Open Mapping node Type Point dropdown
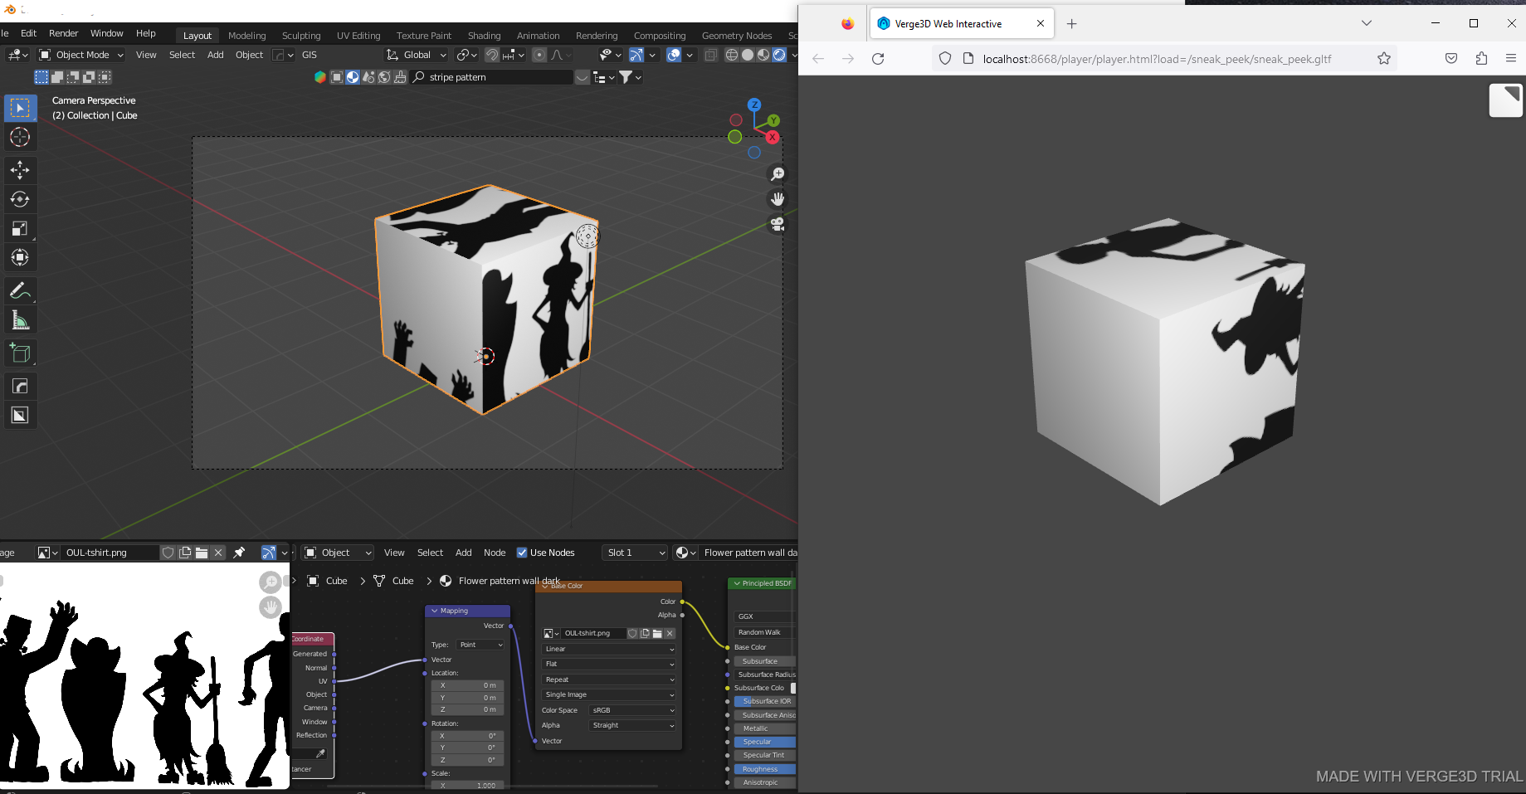Screen dimensions: 1526x794 point(480,645)
